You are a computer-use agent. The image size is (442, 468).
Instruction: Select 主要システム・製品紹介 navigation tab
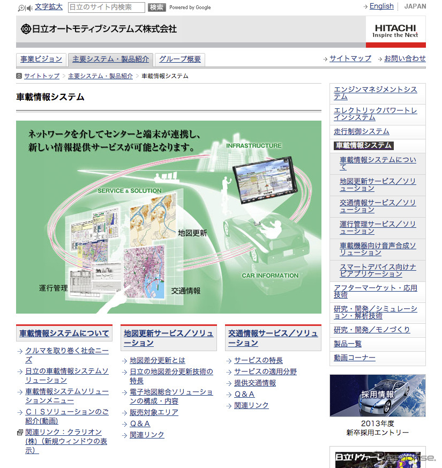tap(111, 59)
